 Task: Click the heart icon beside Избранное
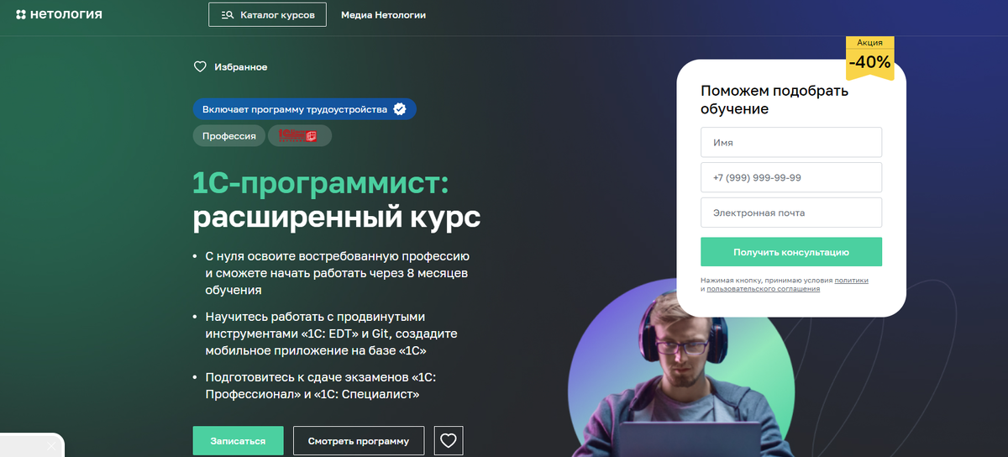200,66
